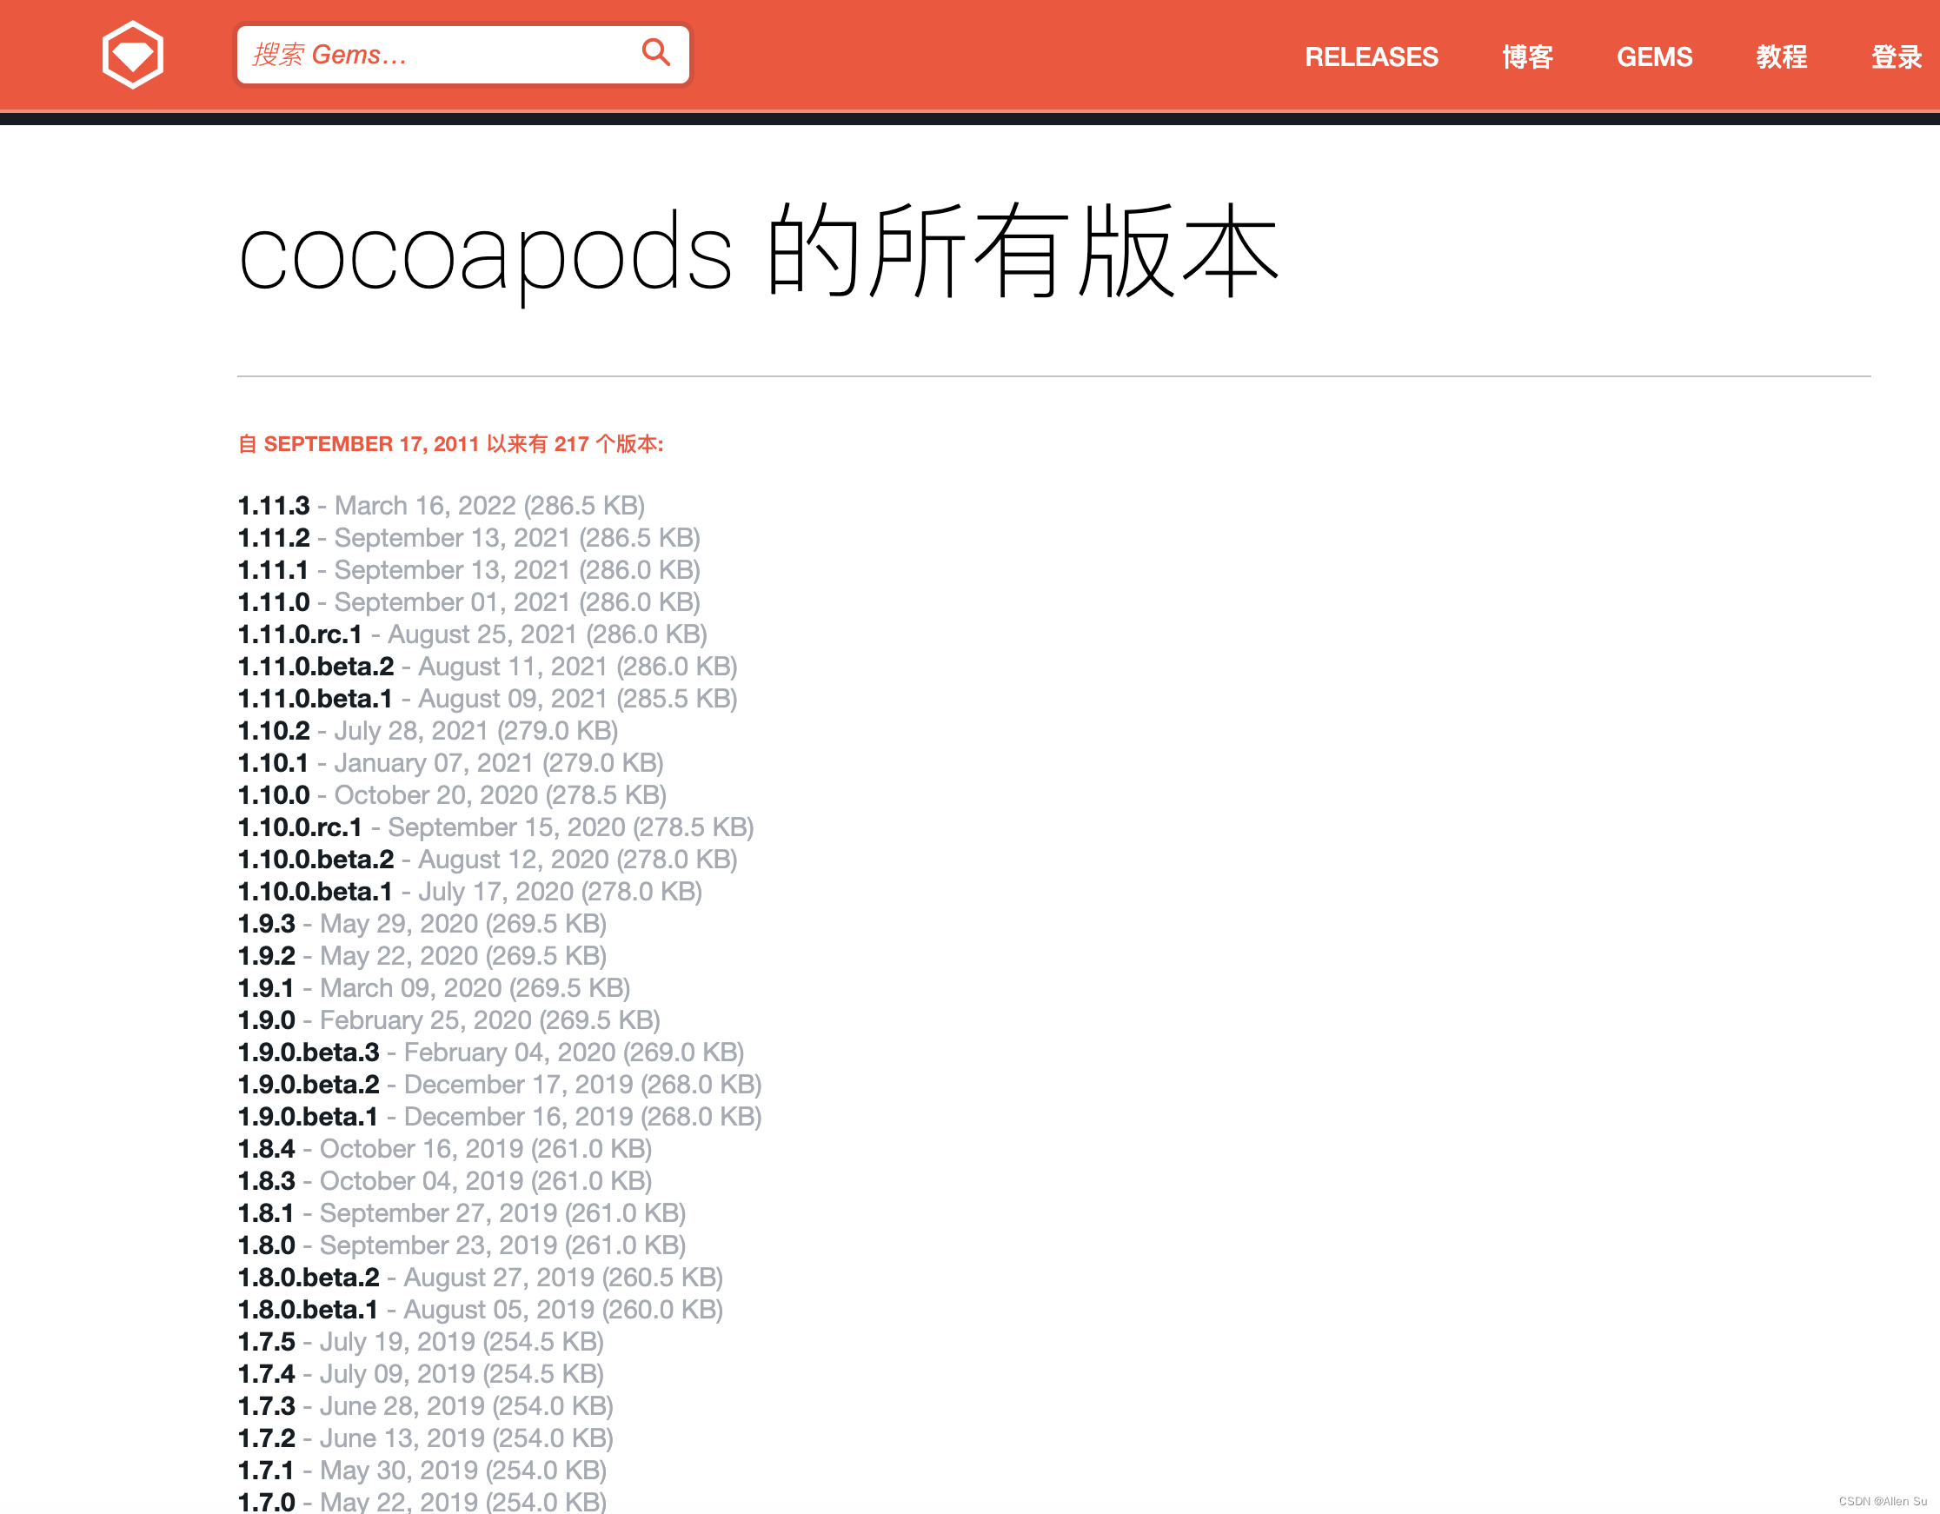This screenshot has height=1514, width=1940.
Task: Select version 1.10.2 link
Action: pyautogui.click(x=274, y=731)
